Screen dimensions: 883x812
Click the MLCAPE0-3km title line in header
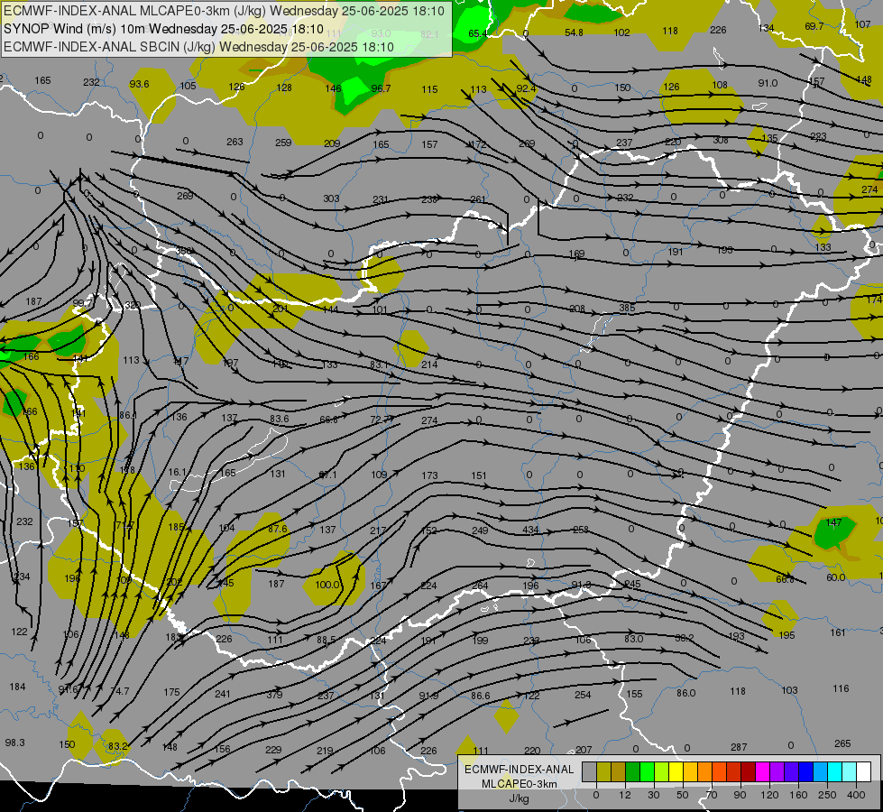[224, 11]
